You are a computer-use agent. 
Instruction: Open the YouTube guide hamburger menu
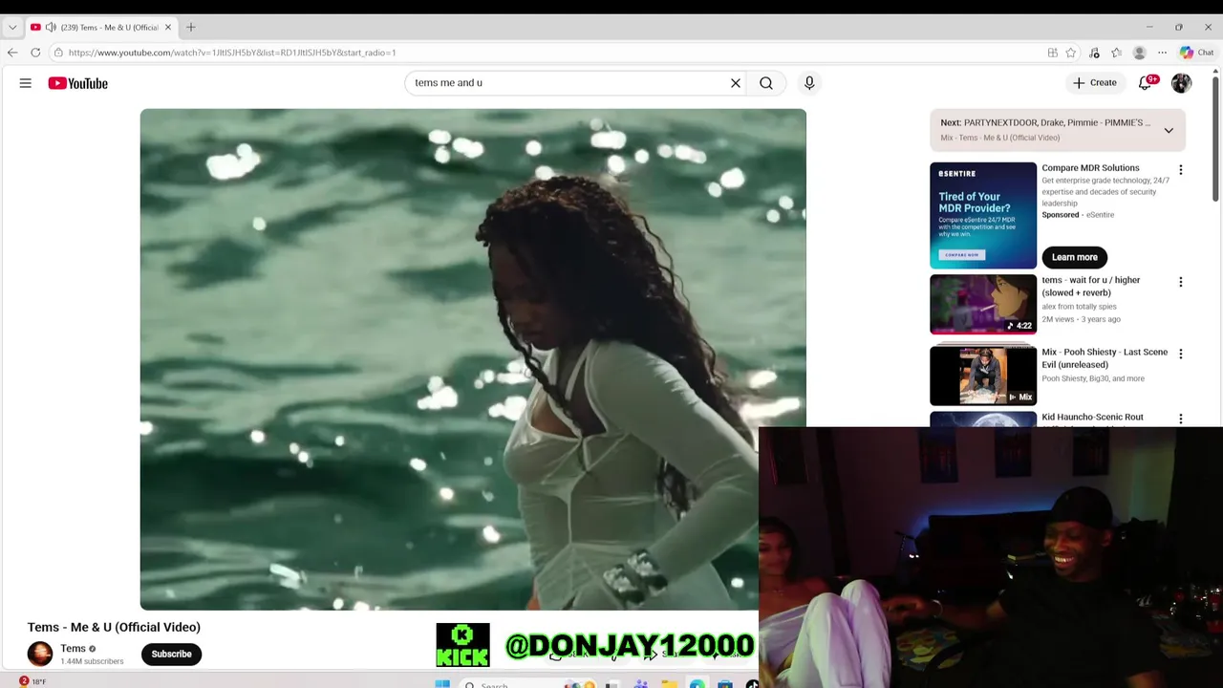26,83
